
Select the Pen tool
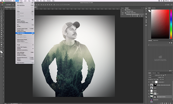(1, 37)
